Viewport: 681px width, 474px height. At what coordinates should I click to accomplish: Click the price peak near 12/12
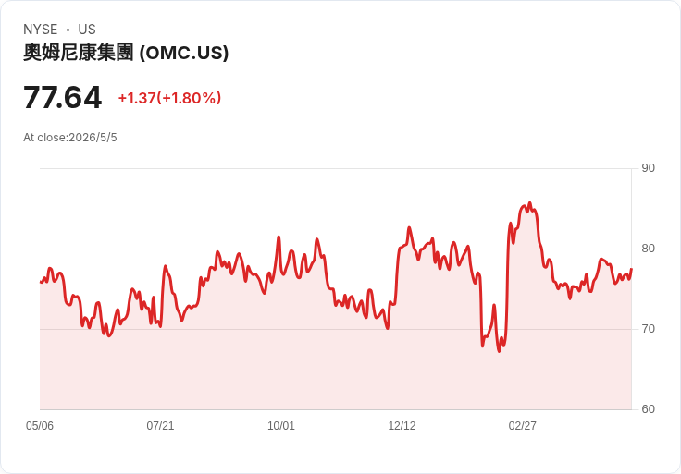pos(409,227)
